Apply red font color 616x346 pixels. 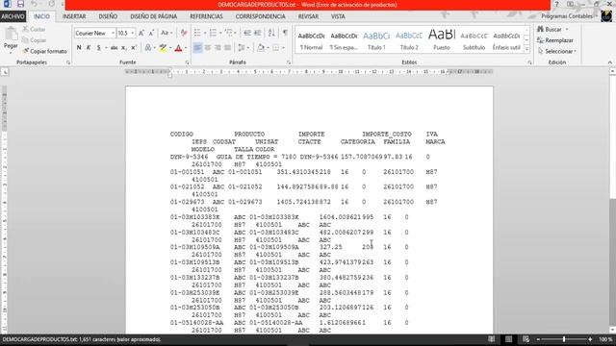tap(178, 48)
